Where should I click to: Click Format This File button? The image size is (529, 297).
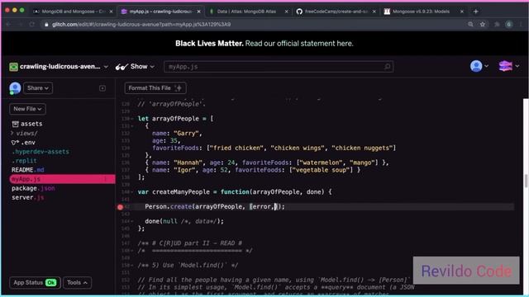[155, 88]
